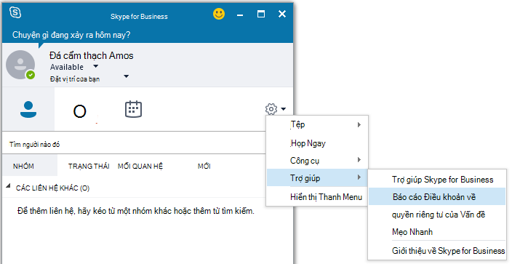The image size is (512, 264).
Task: Minimize the Skype for Business window
Action: pyautogui.click(x=240, y=15)
